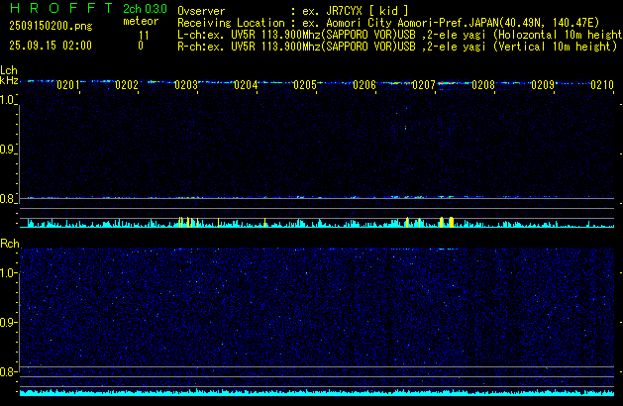Click the L-ch receiver description line
623x406 pixels.
pos(400,35)
